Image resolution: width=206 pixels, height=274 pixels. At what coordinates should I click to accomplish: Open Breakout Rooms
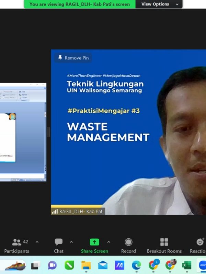[x=164, y=246]
